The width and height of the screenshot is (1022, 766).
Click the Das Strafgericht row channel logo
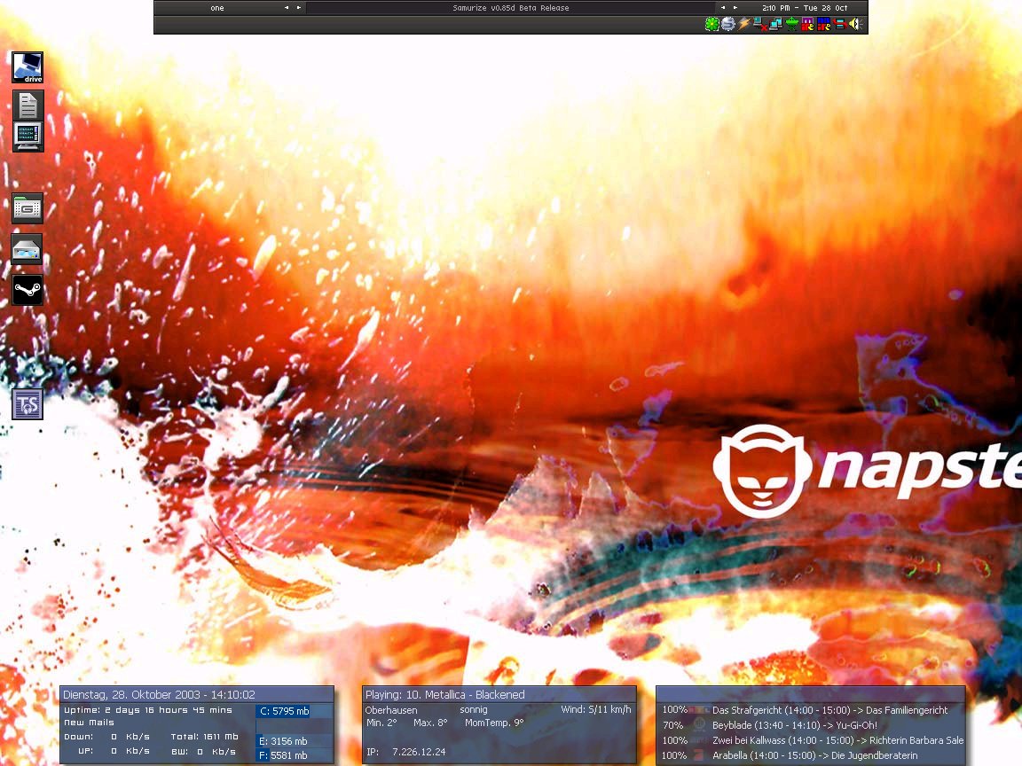click(x=699, y=710)
